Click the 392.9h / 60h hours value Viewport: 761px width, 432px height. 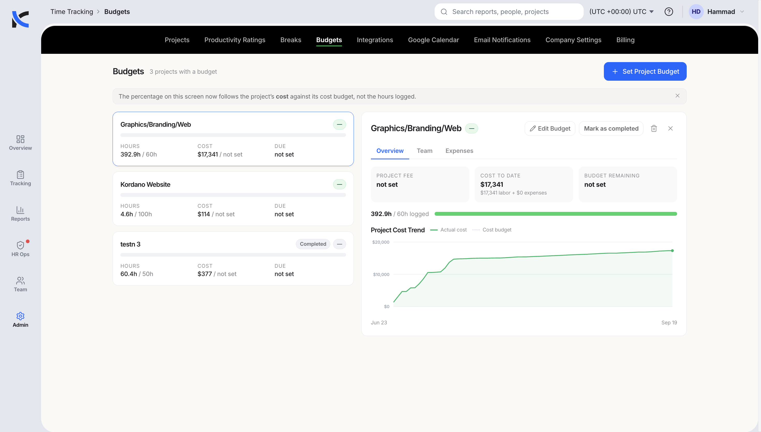pos(138,154)
